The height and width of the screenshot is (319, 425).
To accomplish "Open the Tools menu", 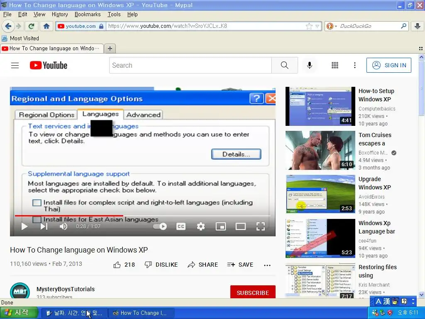I will tap(114, 15).
